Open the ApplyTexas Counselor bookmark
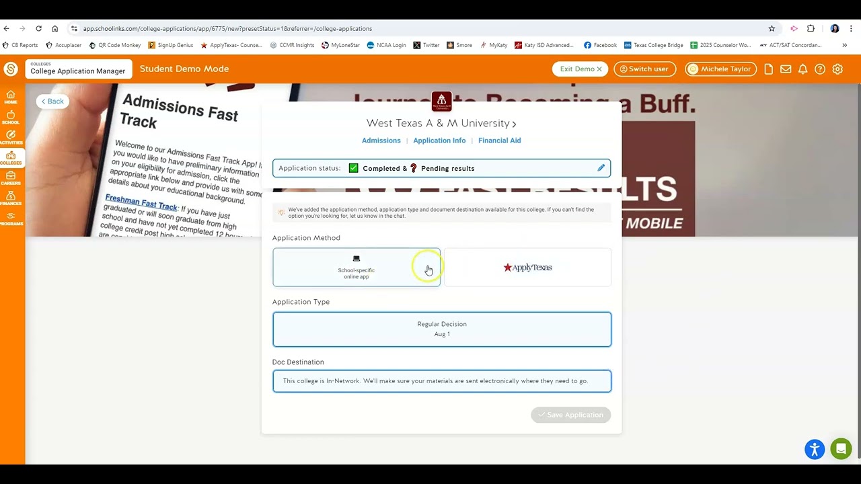Viewport: 861px width, 484px height. [x=231, y=45]
